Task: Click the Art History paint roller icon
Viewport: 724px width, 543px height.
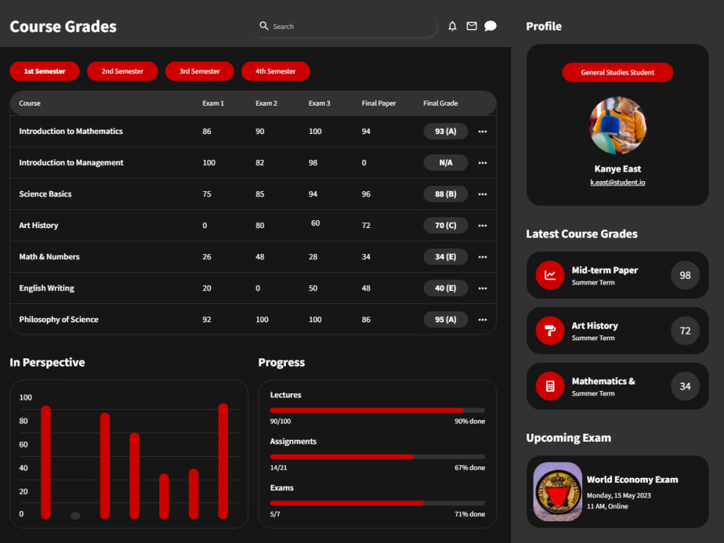Action: 550,331
